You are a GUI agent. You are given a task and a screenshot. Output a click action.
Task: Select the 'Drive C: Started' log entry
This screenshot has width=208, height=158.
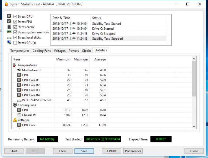point(109,28)
